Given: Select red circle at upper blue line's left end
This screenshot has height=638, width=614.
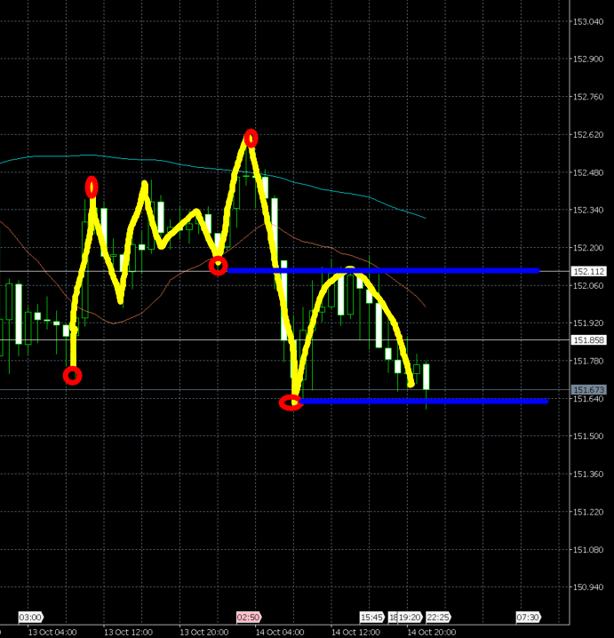Looking at the screenshot, I should tap(218, 265).
